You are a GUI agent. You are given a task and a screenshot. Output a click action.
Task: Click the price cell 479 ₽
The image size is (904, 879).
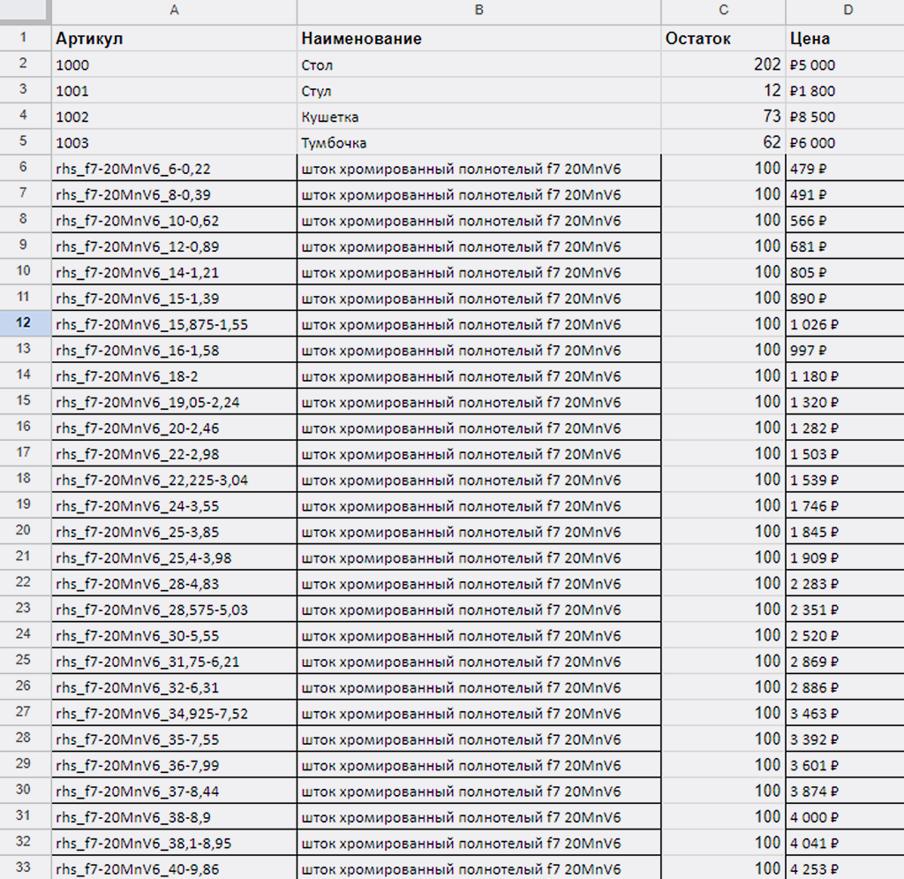(x=845, y=168)
